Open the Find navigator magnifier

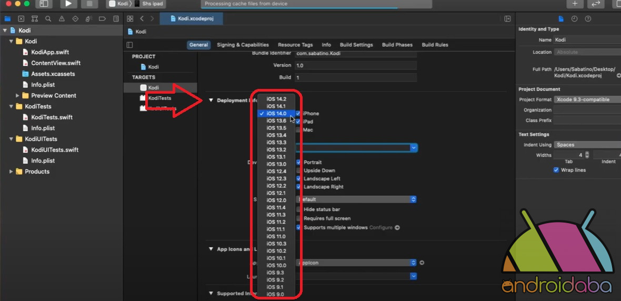click(x=48, y=18)
